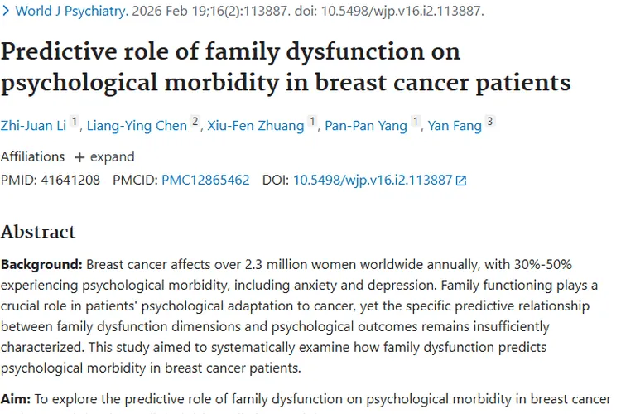Screen dimensions: 621x414
Task: Open author Liang-Ying Chen's link
Action: (x=137, y=125)
